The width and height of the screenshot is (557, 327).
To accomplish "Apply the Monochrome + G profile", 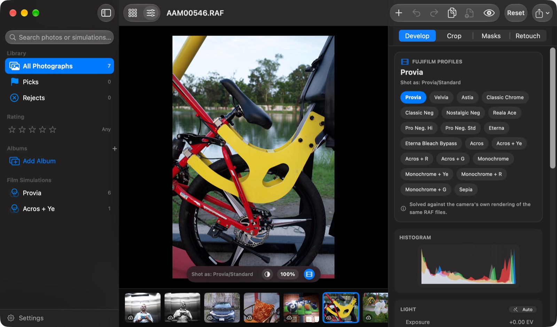I will [425, 189].
